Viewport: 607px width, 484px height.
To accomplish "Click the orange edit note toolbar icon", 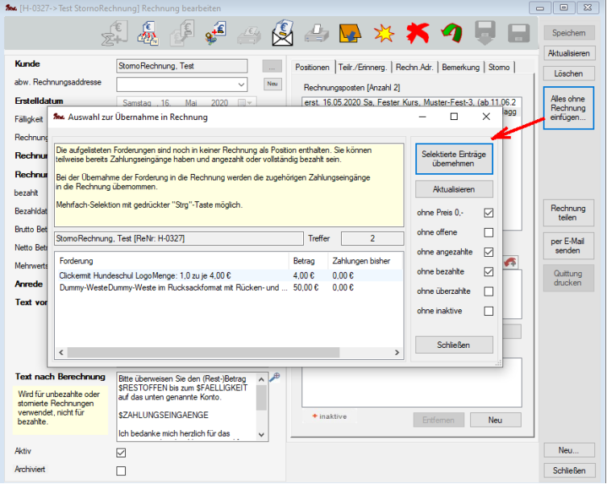I will (349, 35).
